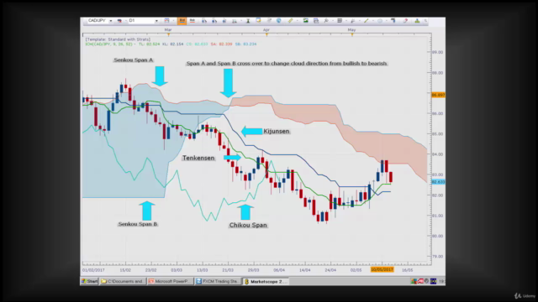
Task: Click the Kijunsen chart label
Action: pos(277,131)
